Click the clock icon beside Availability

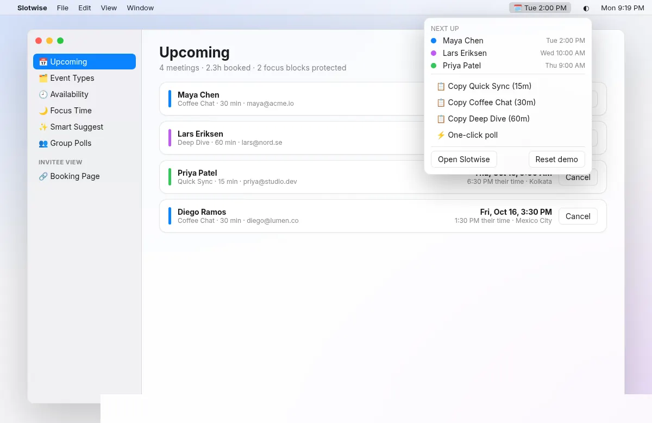43,94
